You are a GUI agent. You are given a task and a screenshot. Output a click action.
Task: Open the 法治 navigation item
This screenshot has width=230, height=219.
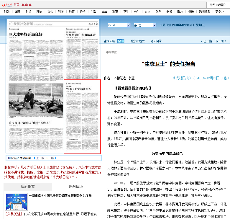click(104, 12)
